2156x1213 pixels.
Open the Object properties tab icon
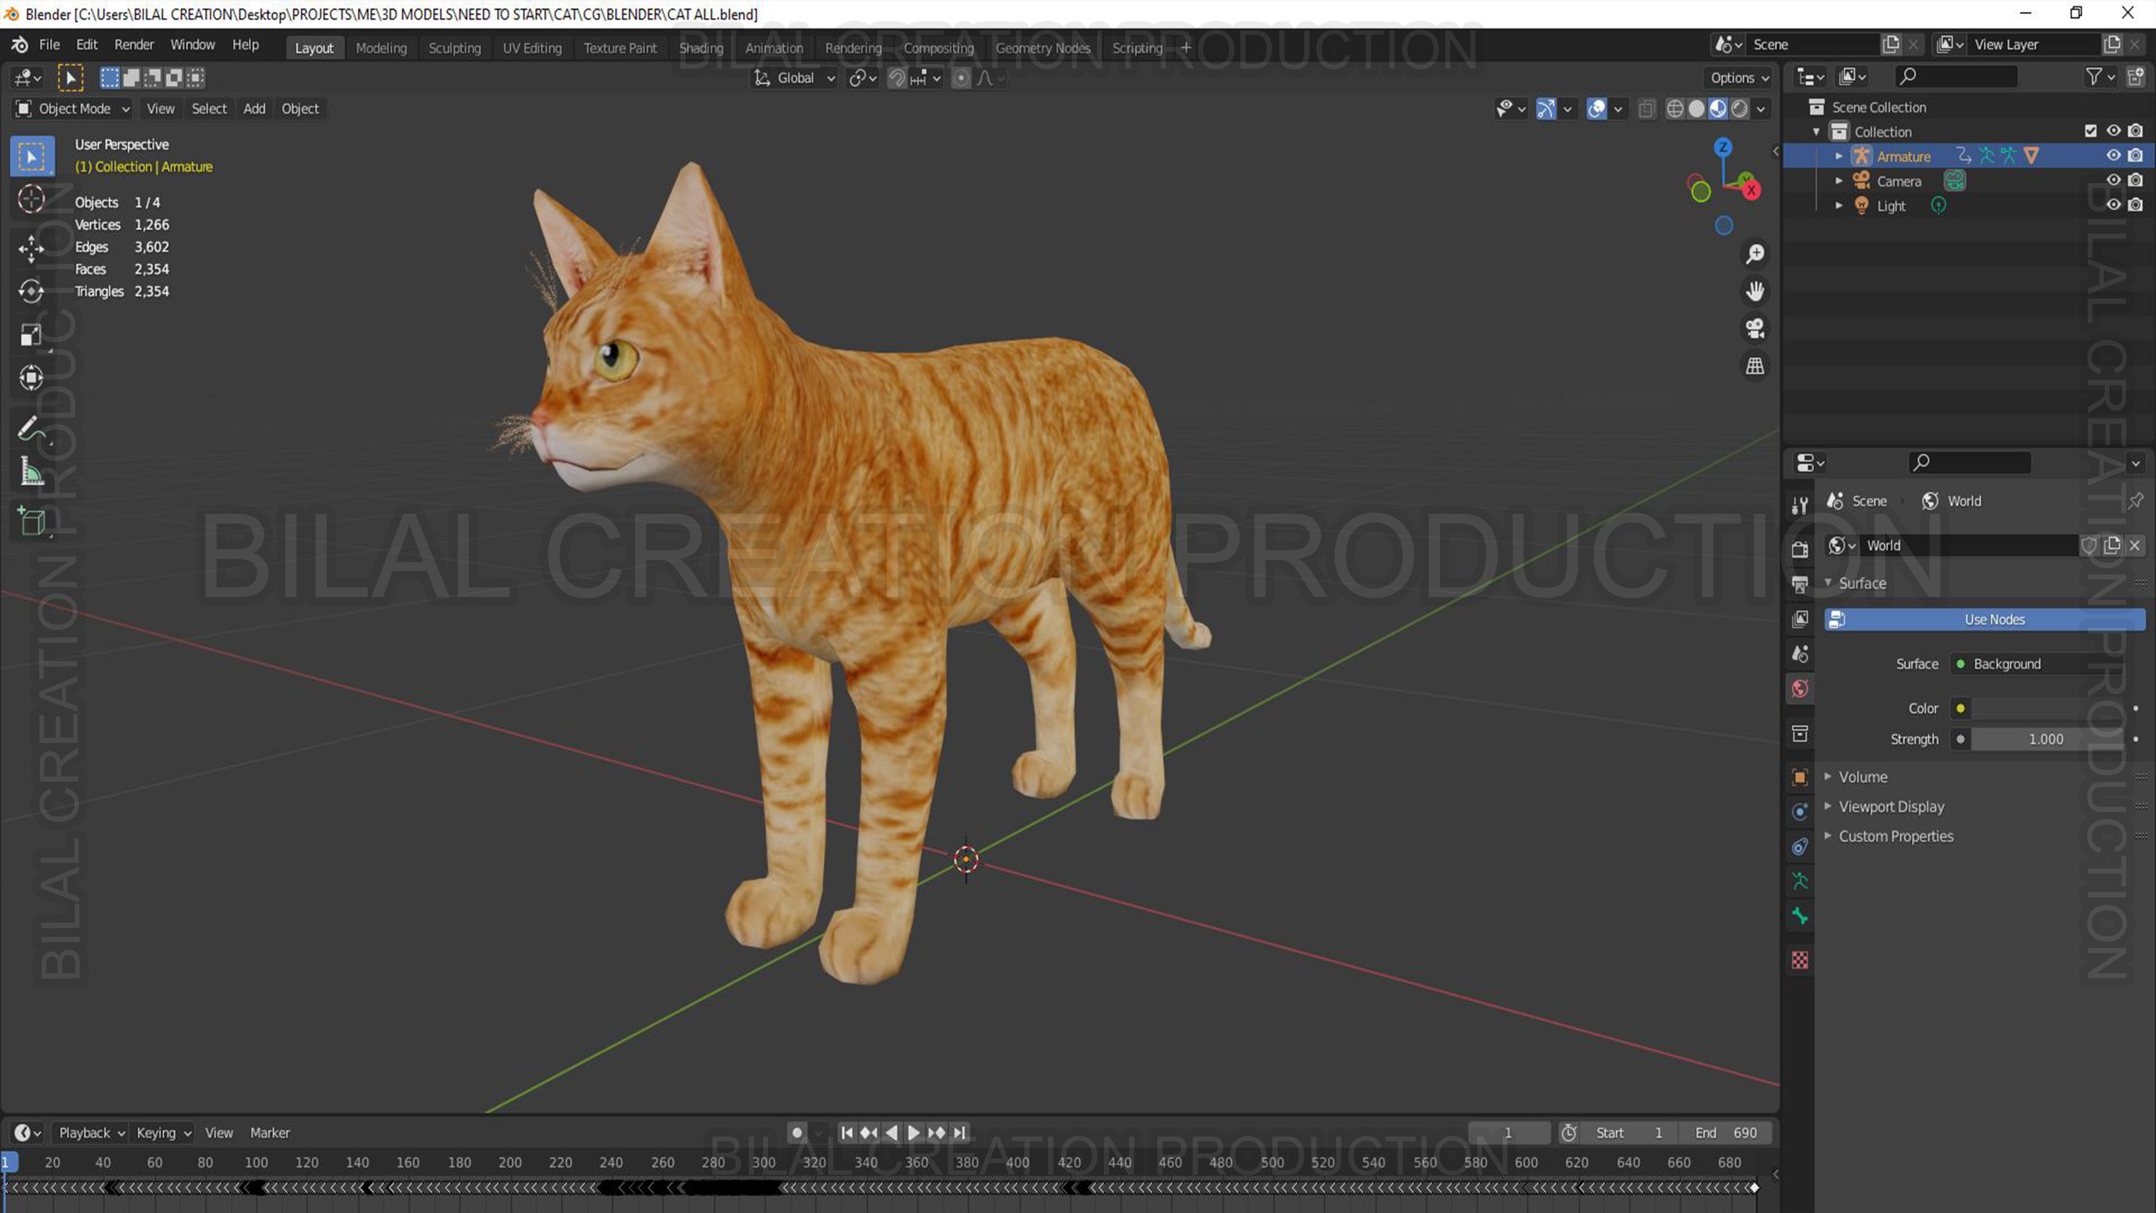pos(1799,777)
